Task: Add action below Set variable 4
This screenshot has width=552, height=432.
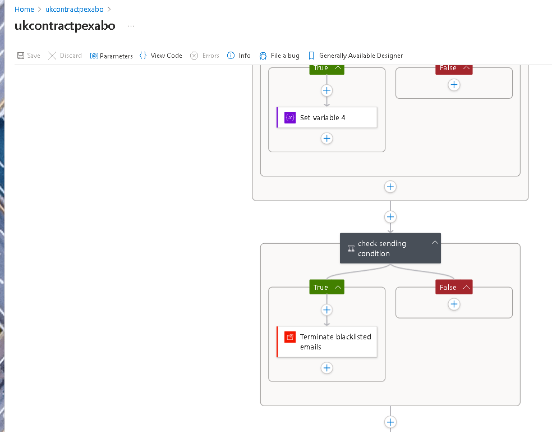Action: 326,138
